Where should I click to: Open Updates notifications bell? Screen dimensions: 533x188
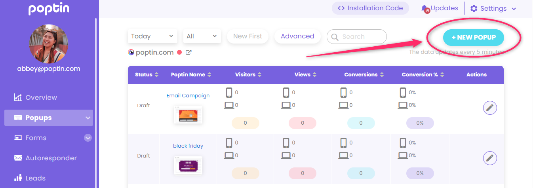click(x=425, y=9)
